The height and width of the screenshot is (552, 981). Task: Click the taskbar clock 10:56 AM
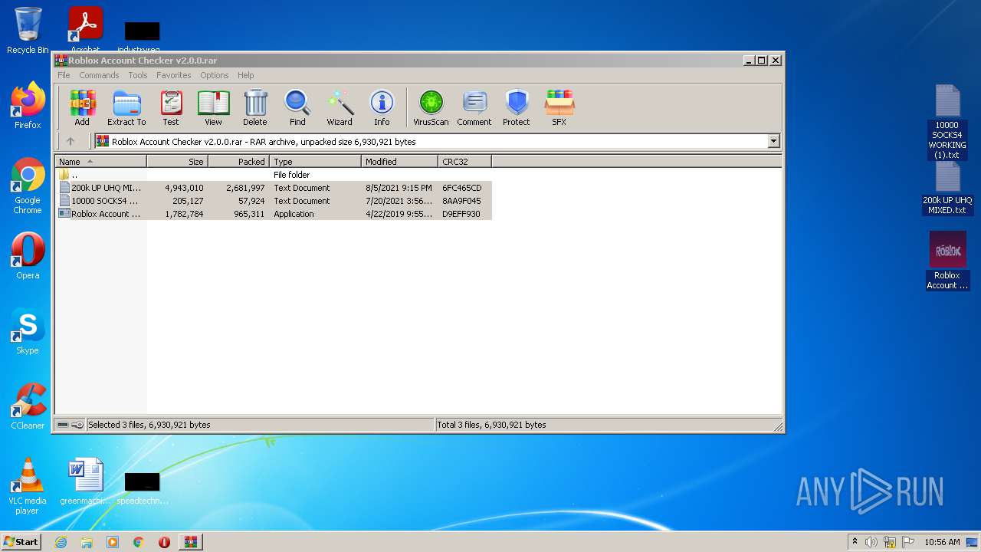pos(942,542)
